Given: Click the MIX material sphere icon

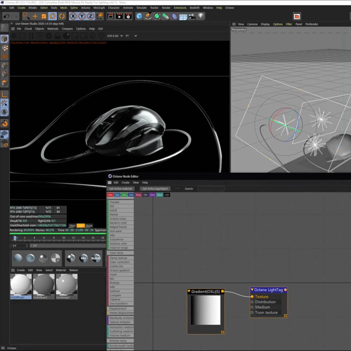Looking at the screenshot, I should click(x=84, y=258).
